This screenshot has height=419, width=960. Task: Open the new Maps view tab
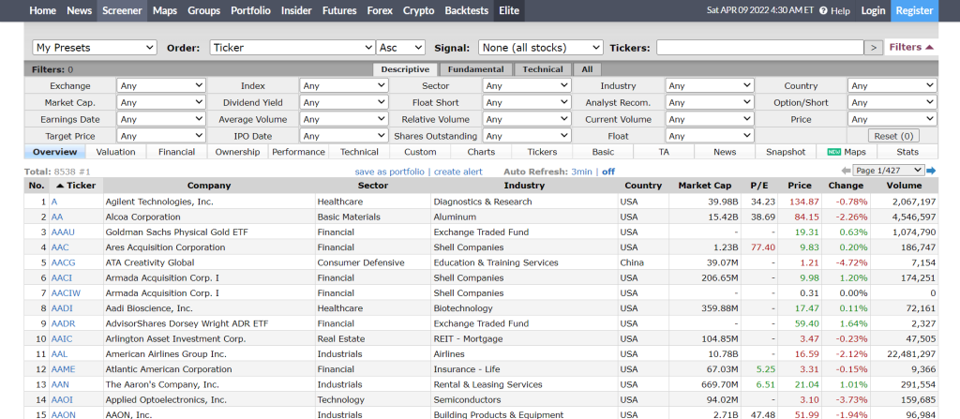point(847,152)
